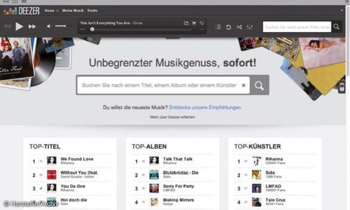Open Meine Musik menu
The image size is (350, 210).
73,10
